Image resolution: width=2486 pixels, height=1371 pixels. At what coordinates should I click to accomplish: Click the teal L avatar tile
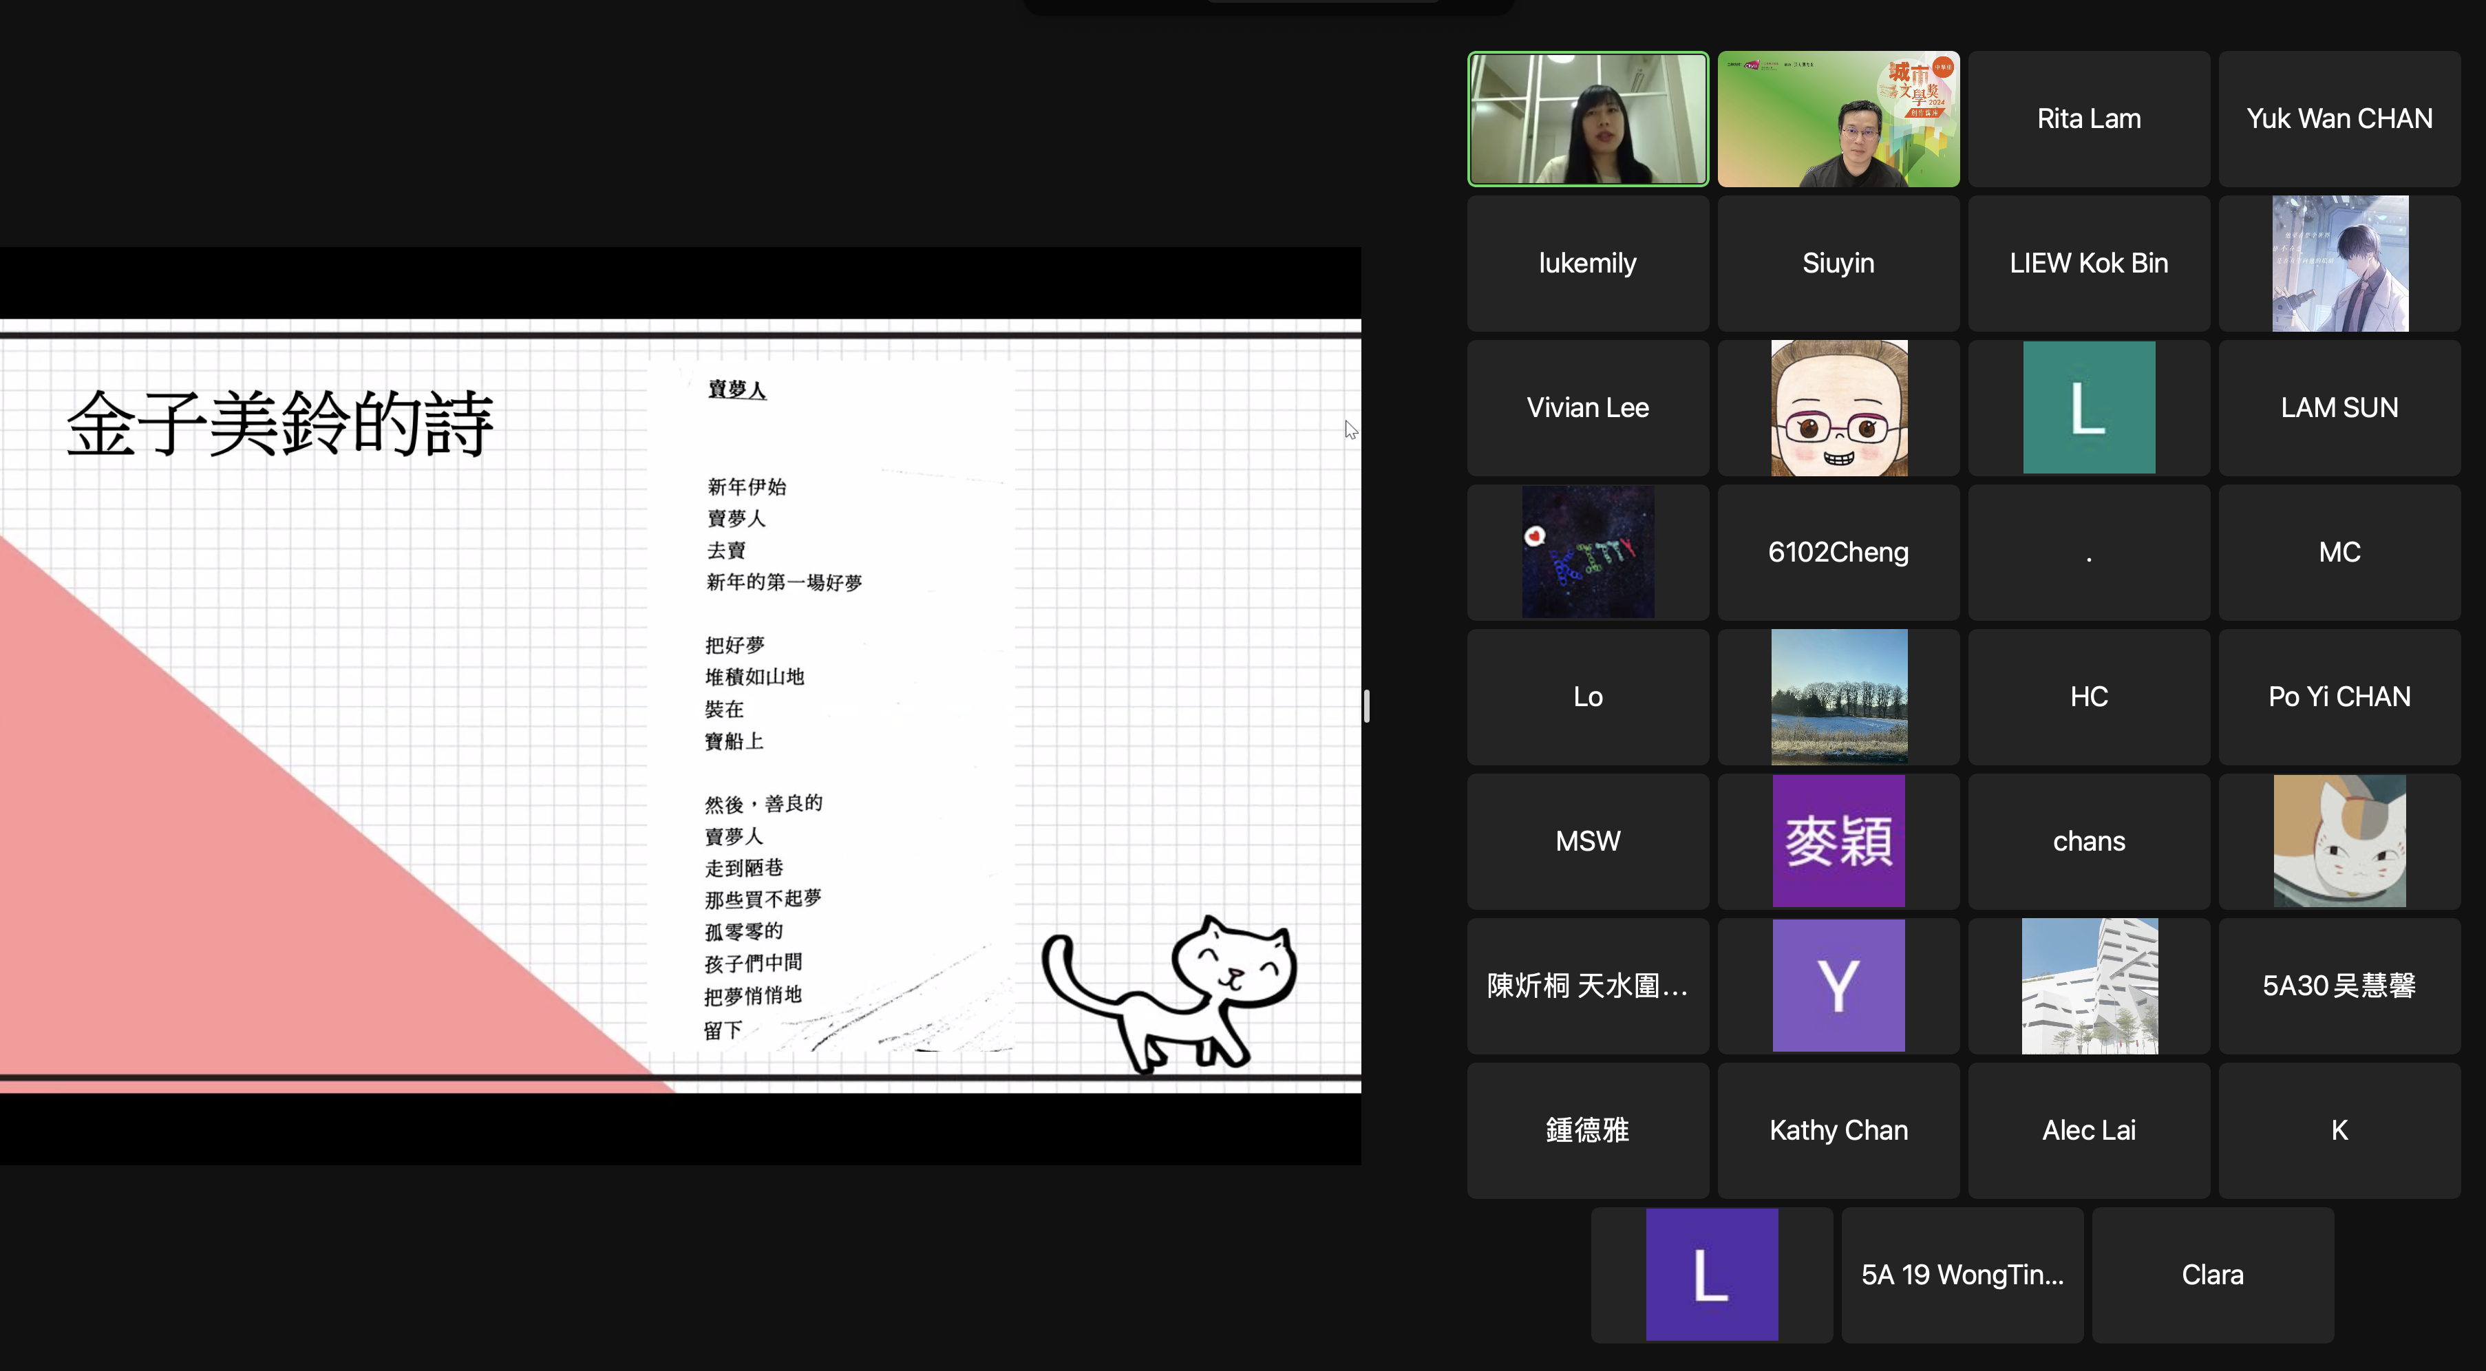click(x=2088, y=407)
